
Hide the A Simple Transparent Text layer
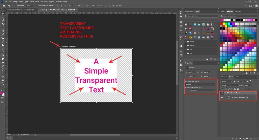pos(222,97)
